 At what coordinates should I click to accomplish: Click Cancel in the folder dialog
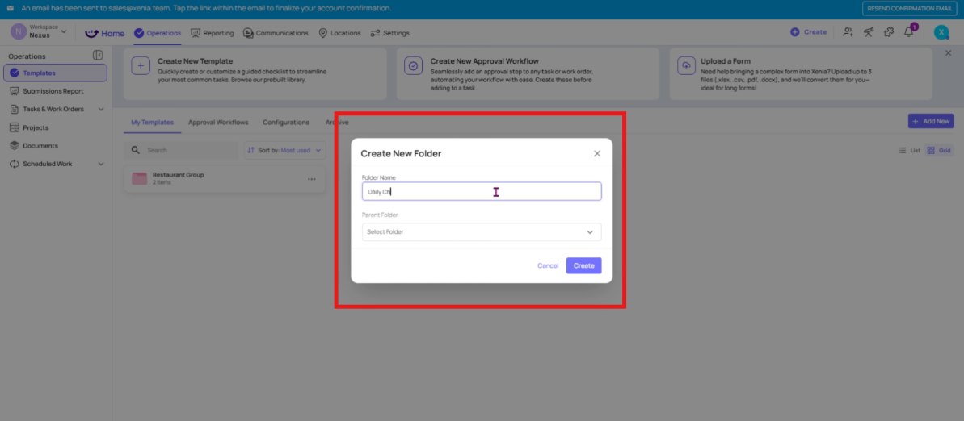click(548, 265)
